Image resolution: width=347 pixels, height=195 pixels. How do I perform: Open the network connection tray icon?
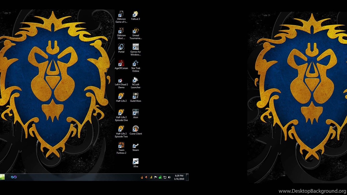click(x=165, y=177)
